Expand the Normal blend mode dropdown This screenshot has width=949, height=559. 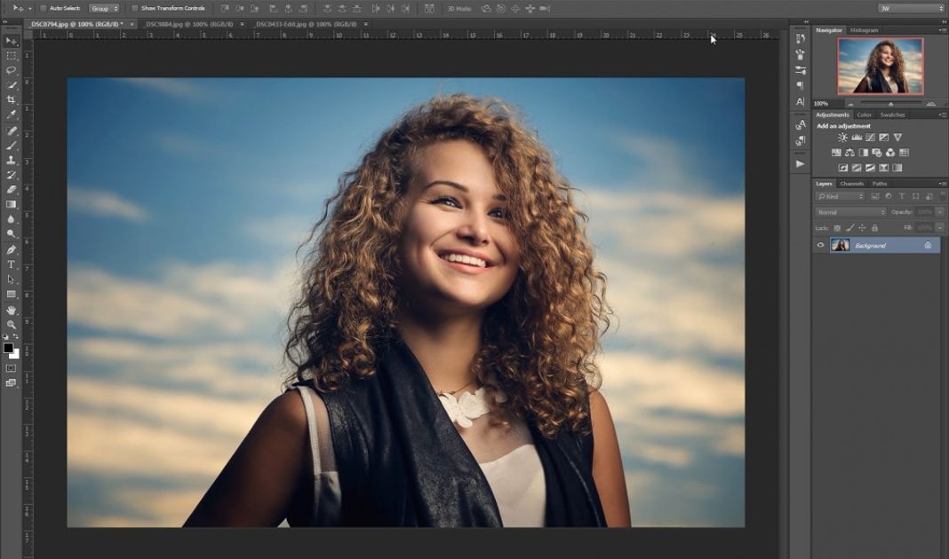tap(851, 212)
